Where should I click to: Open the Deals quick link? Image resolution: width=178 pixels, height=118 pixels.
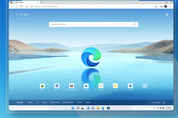click(x=115, y=87)
